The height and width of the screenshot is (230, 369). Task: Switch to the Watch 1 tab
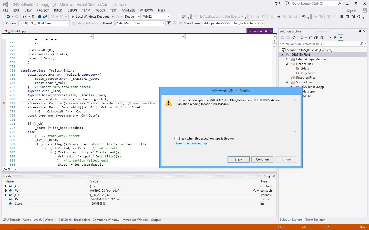50,220
